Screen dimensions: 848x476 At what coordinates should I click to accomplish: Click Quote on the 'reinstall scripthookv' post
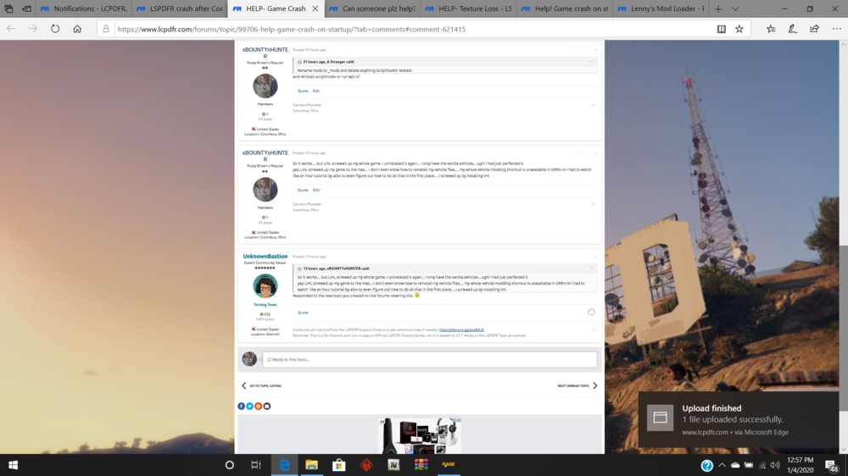tap(303, 91)
